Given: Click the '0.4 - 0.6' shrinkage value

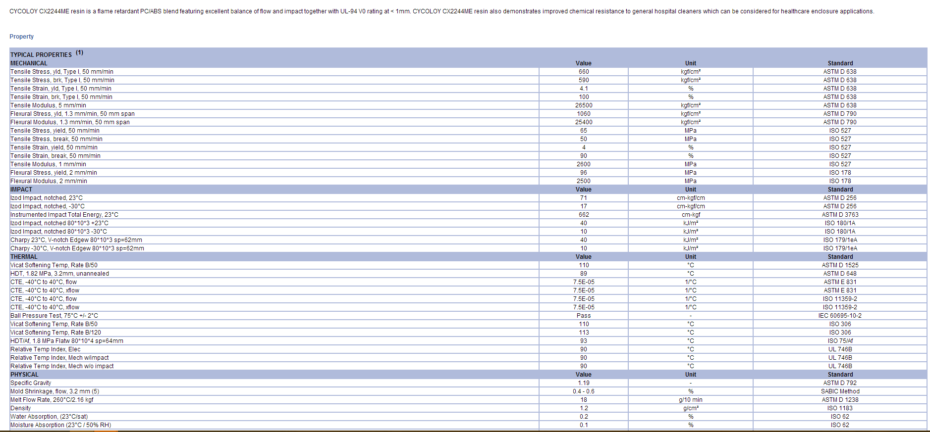Looking at the screenshot, I should 584,391.
